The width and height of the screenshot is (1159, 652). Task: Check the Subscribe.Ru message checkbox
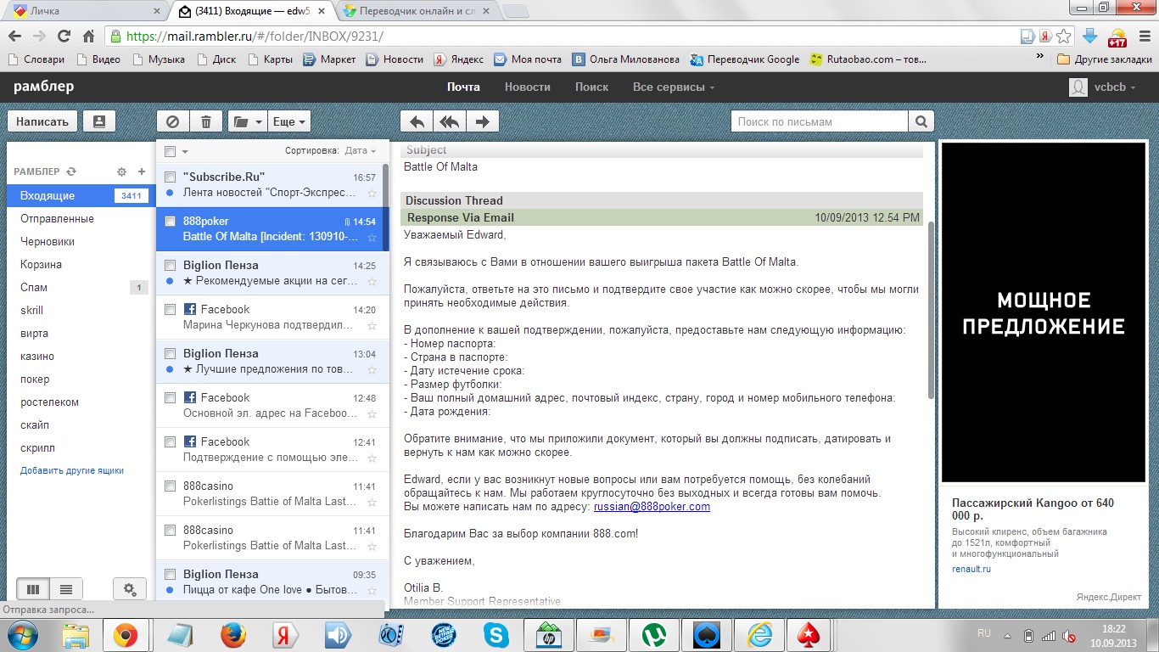click(x=170, y=177)
